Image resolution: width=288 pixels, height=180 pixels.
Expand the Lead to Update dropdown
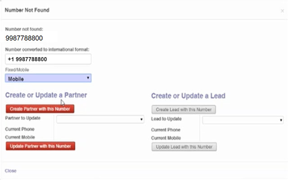243,120
